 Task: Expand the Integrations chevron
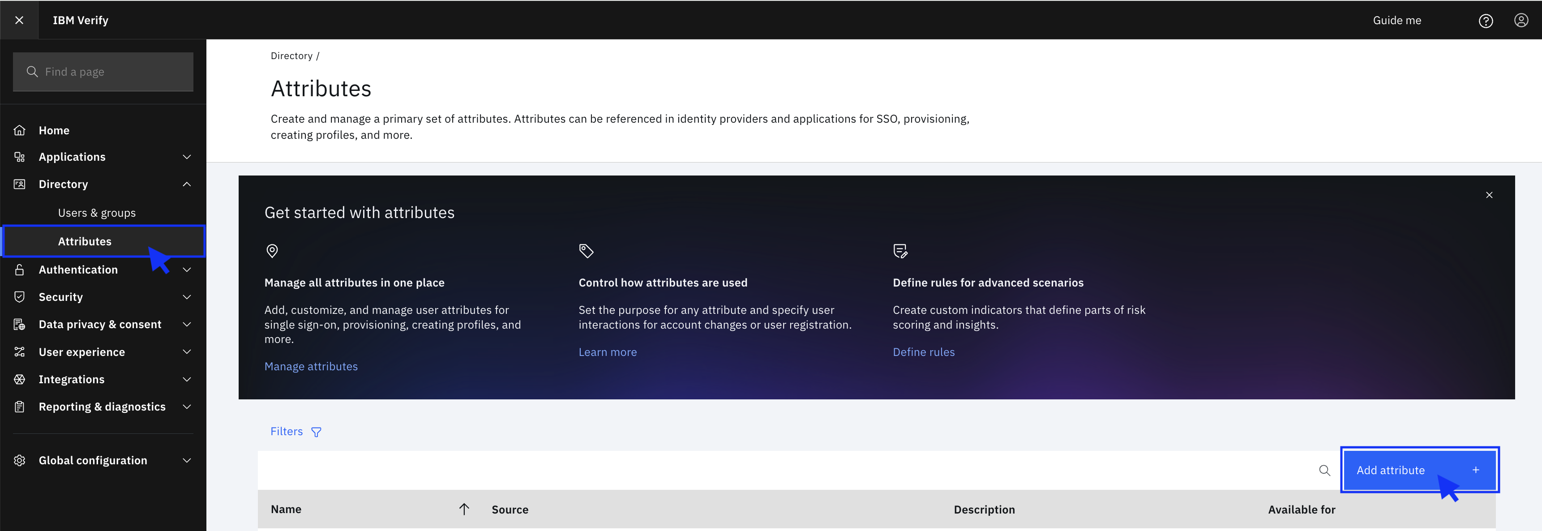point(187,380)
